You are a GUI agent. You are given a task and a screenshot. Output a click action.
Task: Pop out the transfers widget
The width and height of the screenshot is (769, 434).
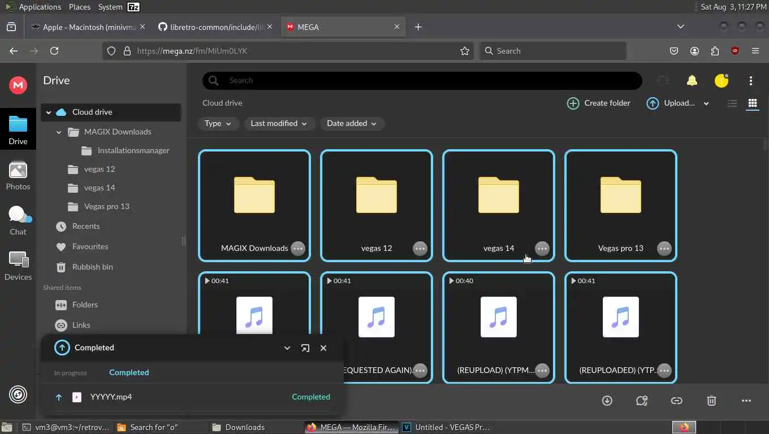coord(305,348)
